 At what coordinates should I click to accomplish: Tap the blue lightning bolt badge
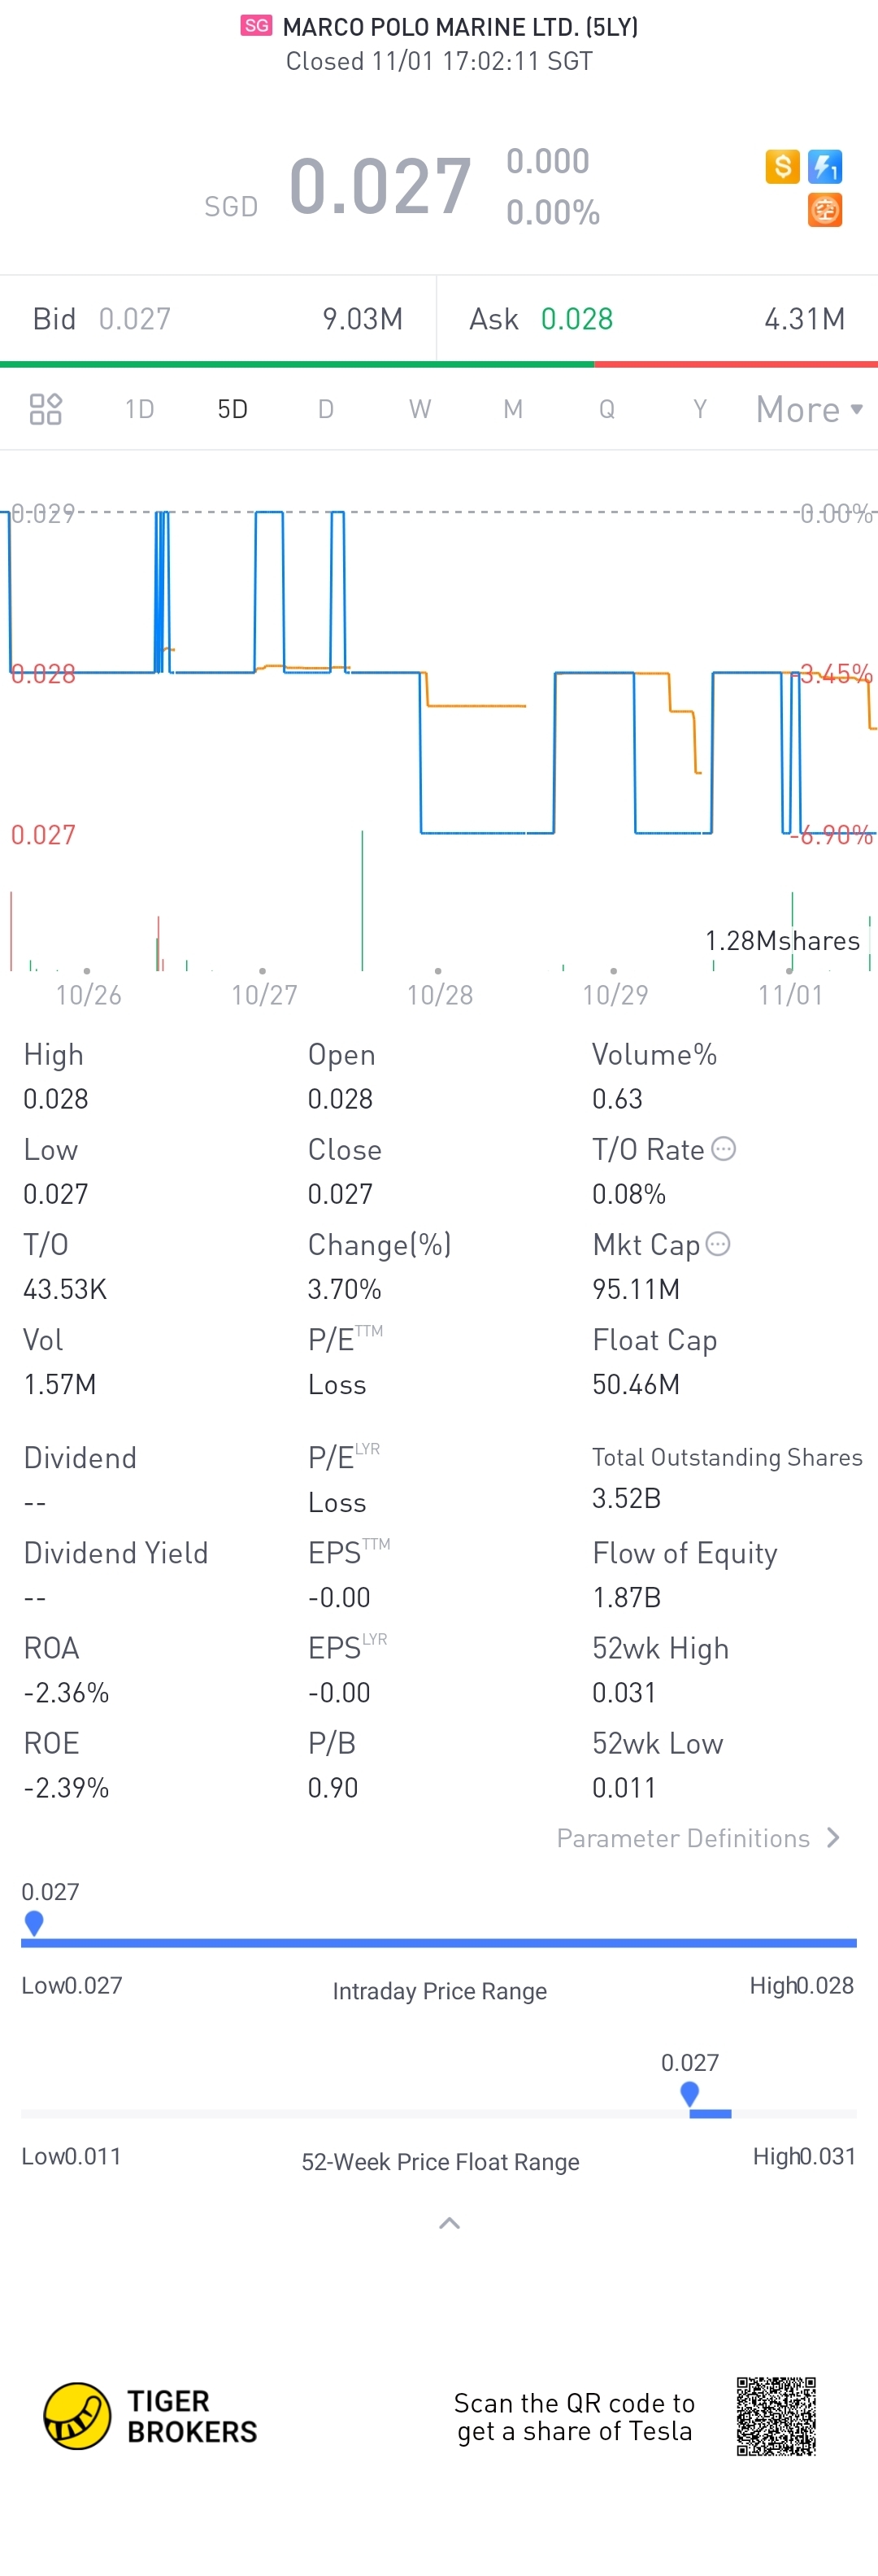pyautogui.click(x=825, y=166)
